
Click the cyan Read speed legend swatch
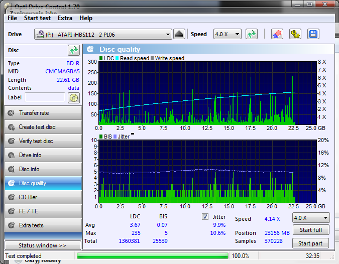pyautogui.click(x=117, y=58)
